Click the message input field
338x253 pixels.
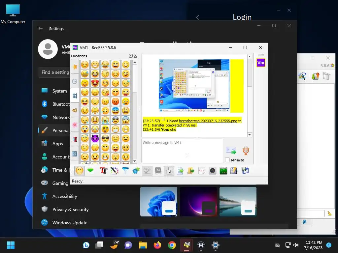tap(182, 151)
